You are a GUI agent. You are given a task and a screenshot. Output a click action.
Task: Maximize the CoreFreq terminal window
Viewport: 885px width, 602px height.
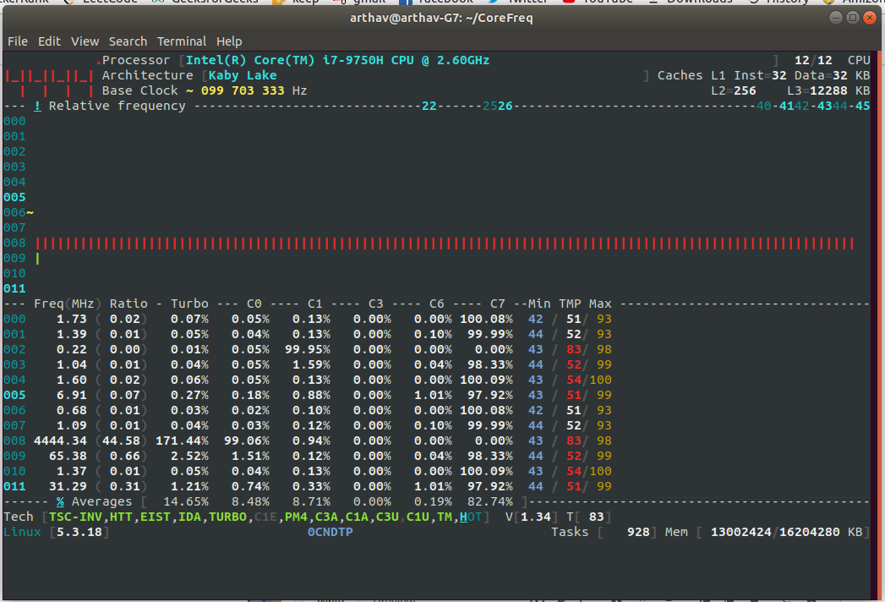[853, 18]
